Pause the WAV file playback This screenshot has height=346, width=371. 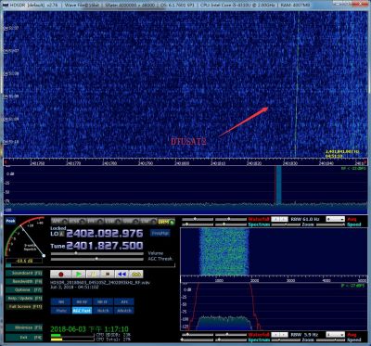(93, 275)
